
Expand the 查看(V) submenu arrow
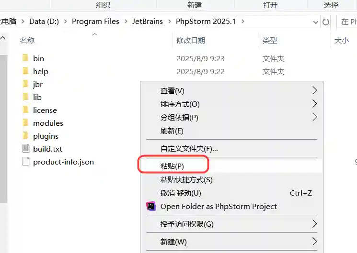(314, 90)
